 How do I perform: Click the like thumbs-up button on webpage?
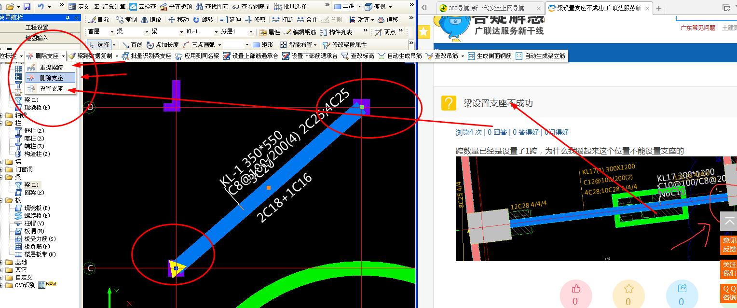[575, 294]
